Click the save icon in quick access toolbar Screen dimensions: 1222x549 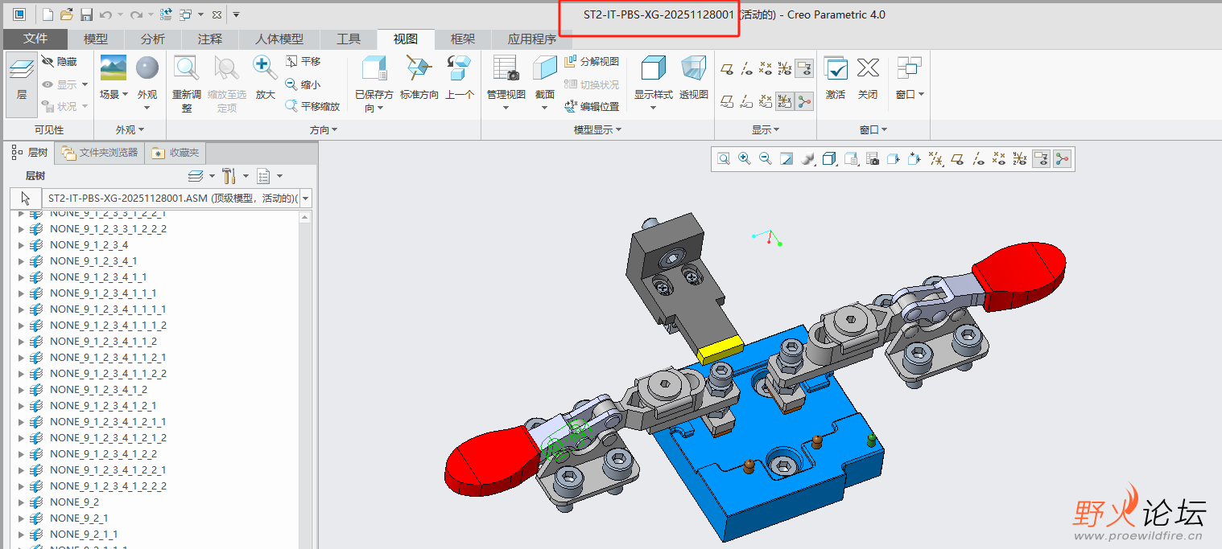[86, 14]
